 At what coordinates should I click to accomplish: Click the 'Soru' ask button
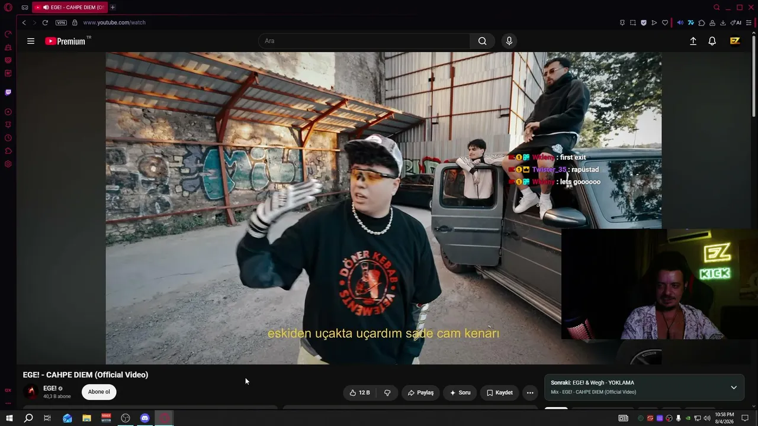460,392
